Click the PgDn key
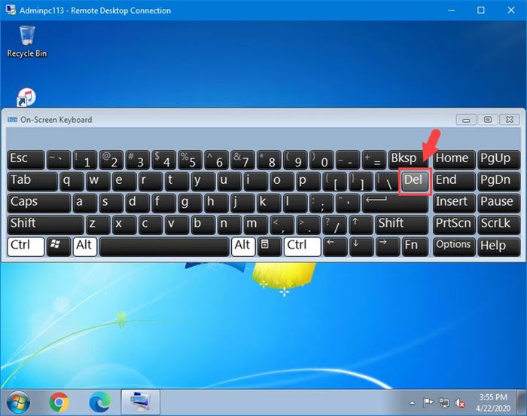Image resolution: width=527 pixels, height=416 pixels. [498, 182]
